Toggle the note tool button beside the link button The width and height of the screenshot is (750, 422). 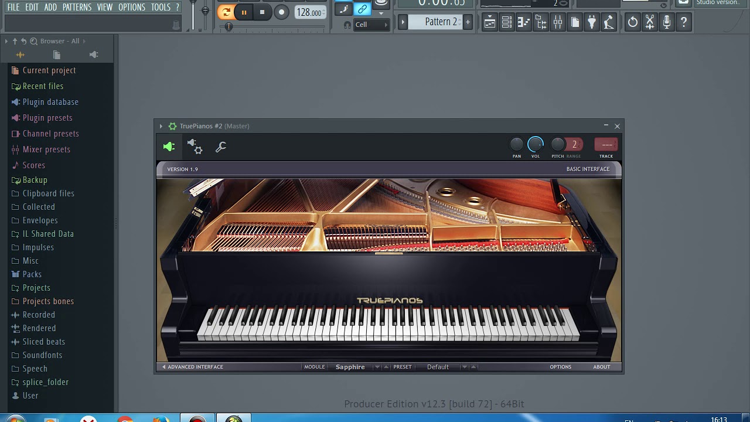click(x=345, y=9)
